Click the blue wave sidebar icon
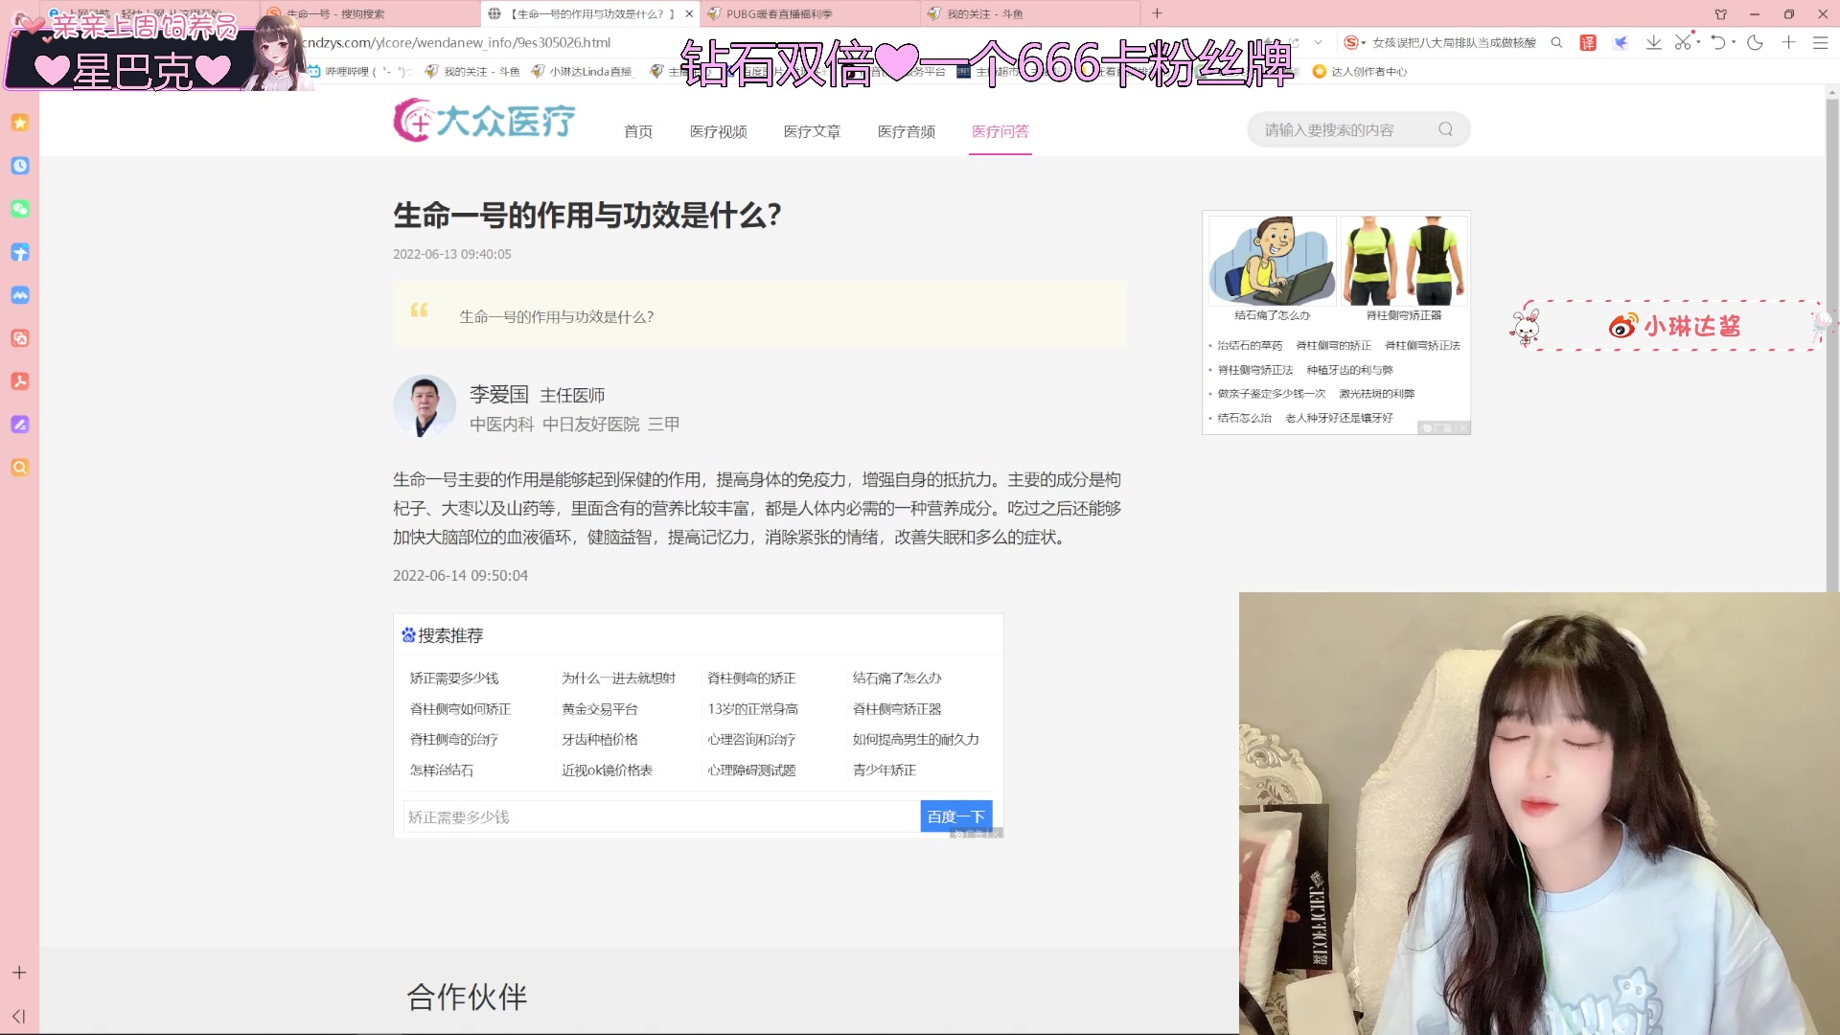Image resolution: width=1840 pixels, height=1035 pixels. point(19,295)
